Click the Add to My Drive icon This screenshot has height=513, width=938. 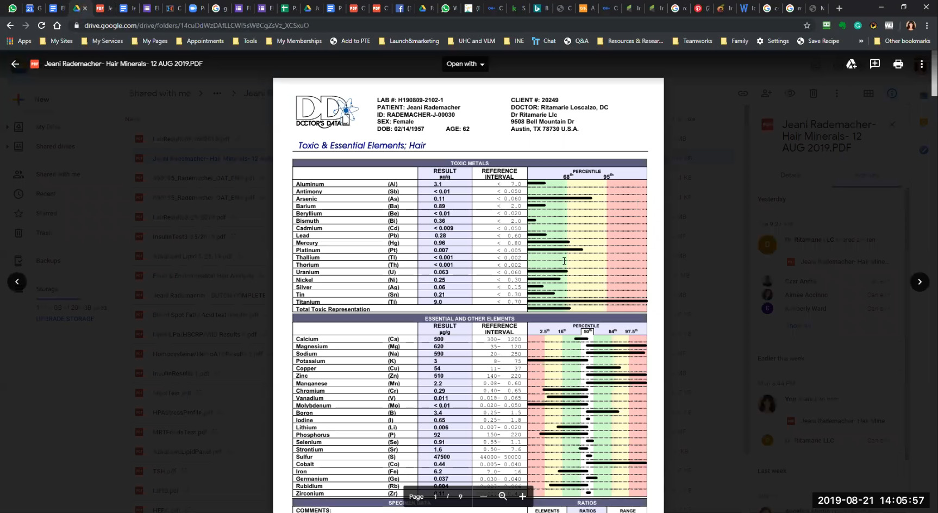pyautogui.click(x=852, y=64)
